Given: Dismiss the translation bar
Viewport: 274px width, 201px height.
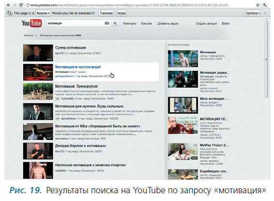Looking at the screenshot, I should pos(265,13).
